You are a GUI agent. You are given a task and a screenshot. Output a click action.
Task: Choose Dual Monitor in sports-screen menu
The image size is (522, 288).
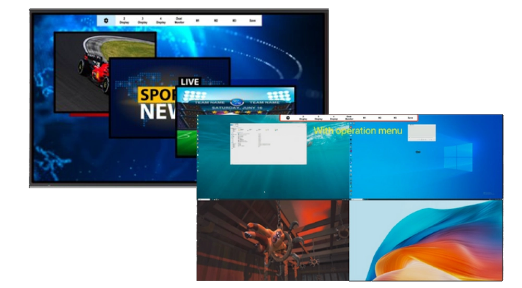point(179,21)
